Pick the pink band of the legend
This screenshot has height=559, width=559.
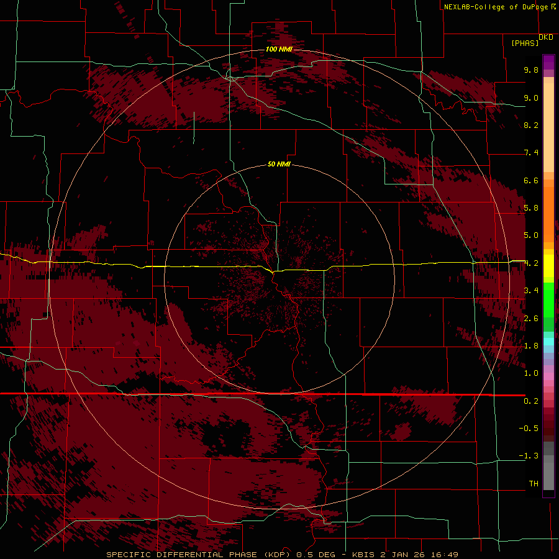click(548, 376)
